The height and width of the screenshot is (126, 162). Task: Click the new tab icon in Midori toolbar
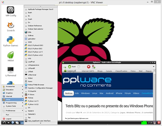click(65, 67)
